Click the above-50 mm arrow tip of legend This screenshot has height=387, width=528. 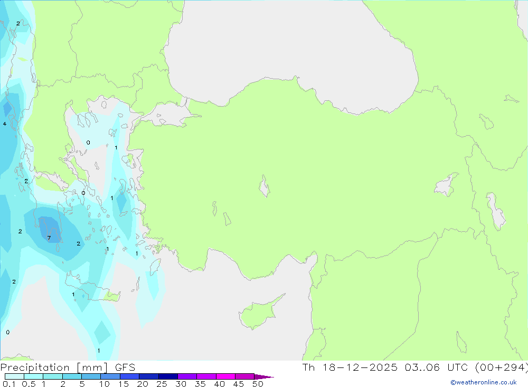(264, 377)
